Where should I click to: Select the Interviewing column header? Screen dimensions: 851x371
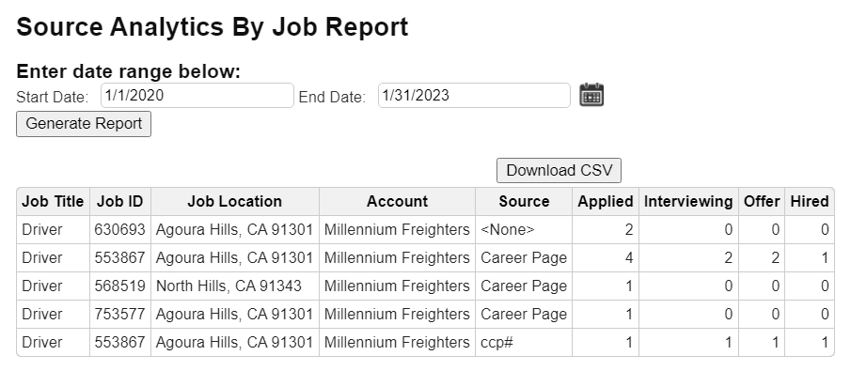(x=688, y=202)
